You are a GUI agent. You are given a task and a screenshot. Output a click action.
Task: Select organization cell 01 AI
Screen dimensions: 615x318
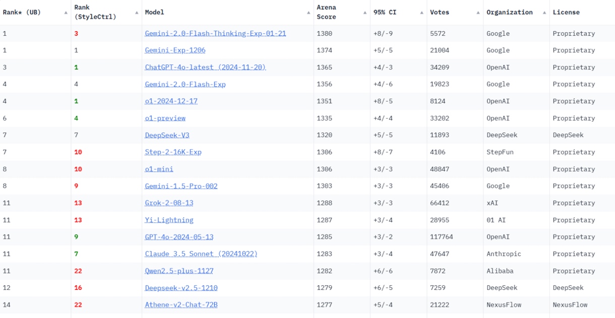pyautogui.click(x=496, y=220)
